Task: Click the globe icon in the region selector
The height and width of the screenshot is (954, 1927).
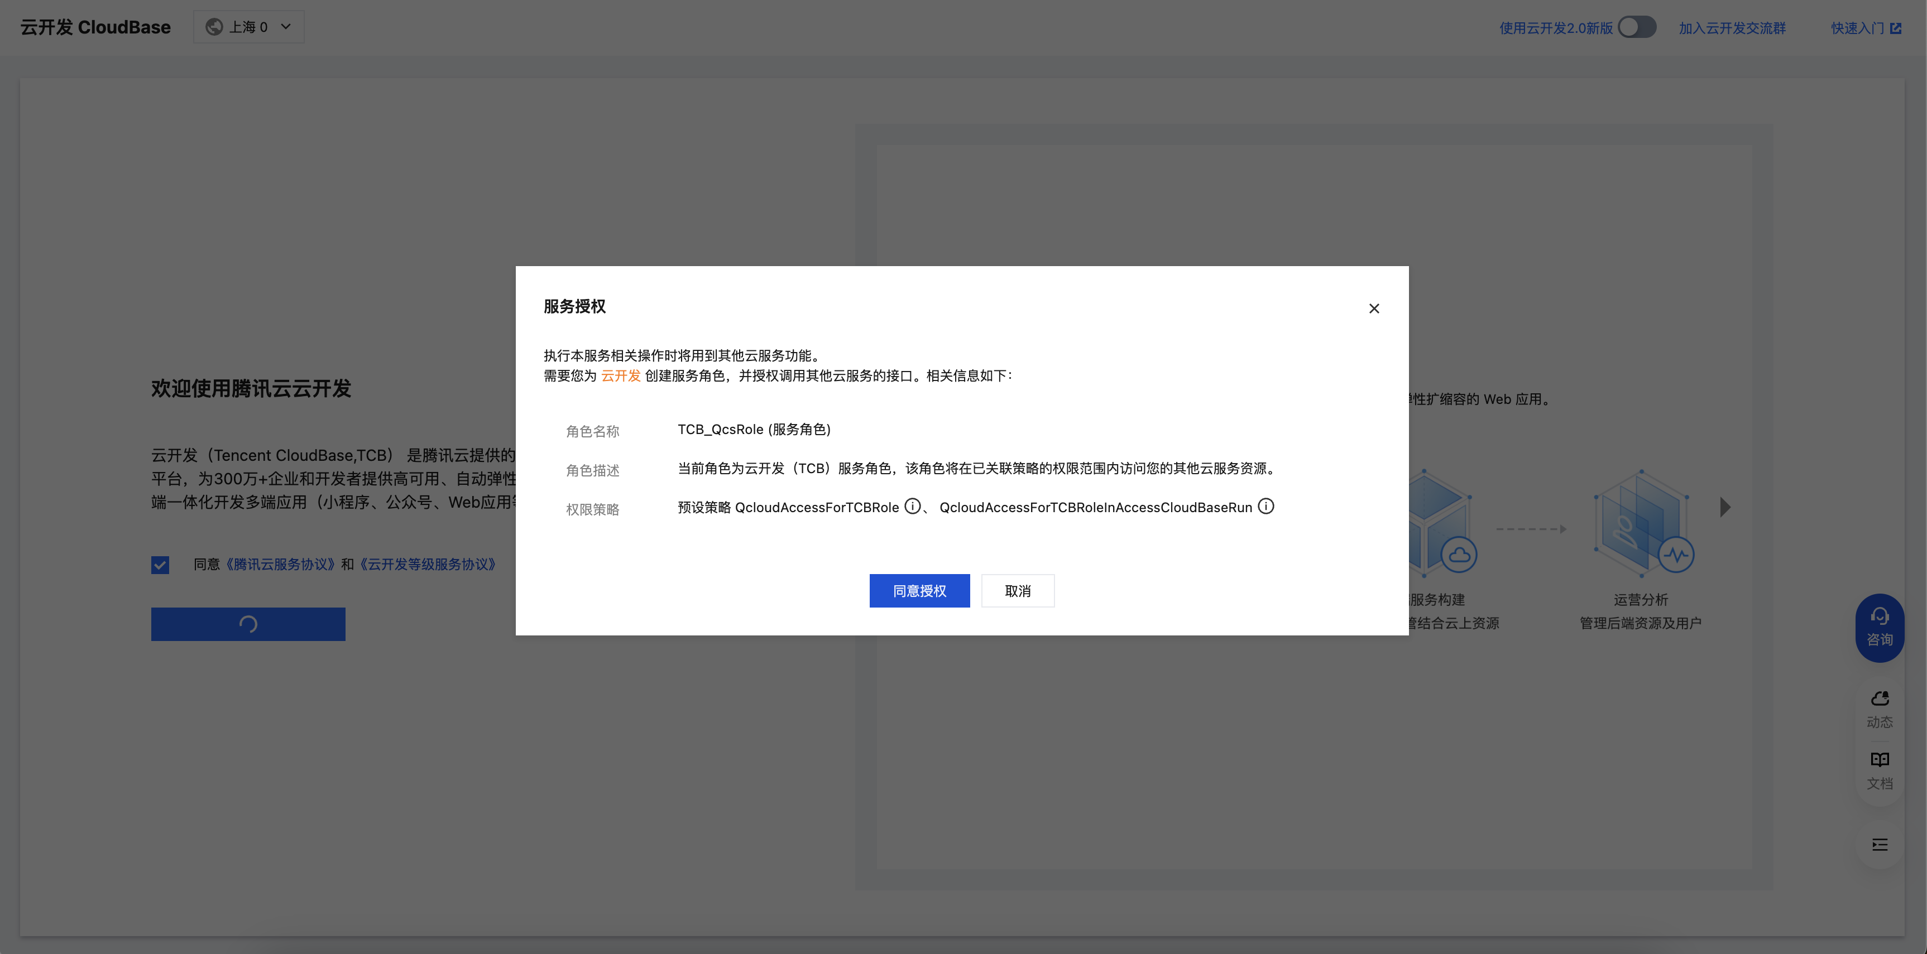Action: [x=215, y=26]
